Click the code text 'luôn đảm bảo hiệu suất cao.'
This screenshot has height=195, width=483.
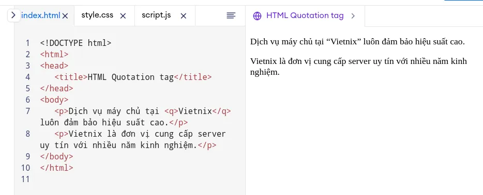[104, 123]
